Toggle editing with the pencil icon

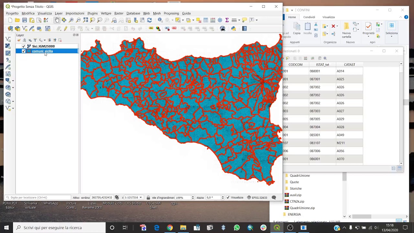[x=66, y=28]
